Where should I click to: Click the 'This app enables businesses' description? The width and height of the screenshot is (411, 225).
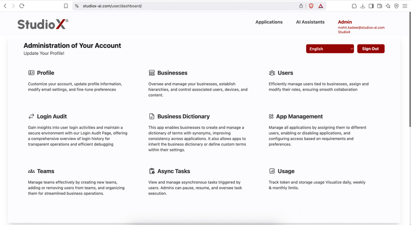pos(197,138)
